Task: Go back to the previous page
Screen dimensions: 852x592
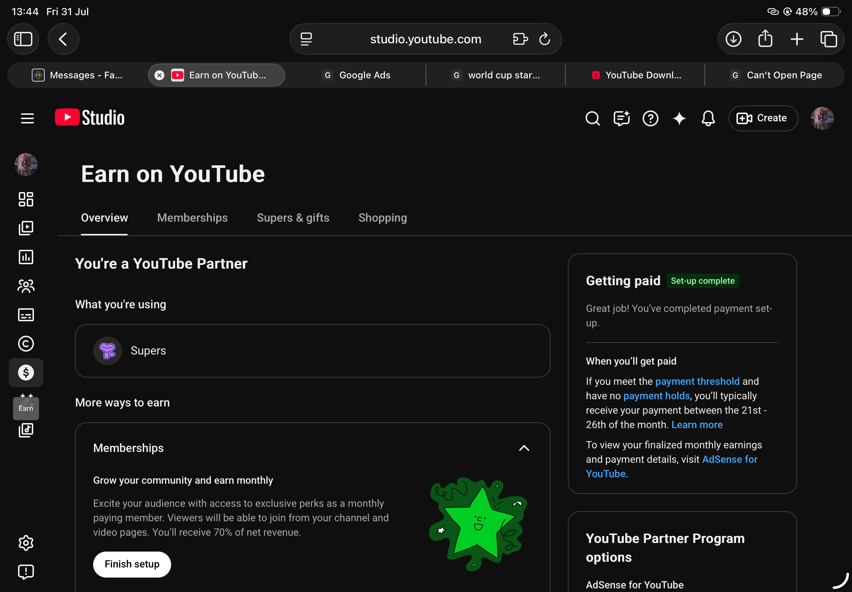Action: click(64, 39)
